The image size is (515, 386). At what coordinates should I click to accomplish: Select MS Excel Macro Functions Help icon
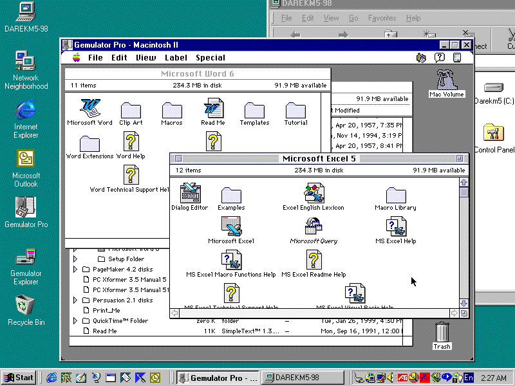pyautogui.click(x=231, y=260)
